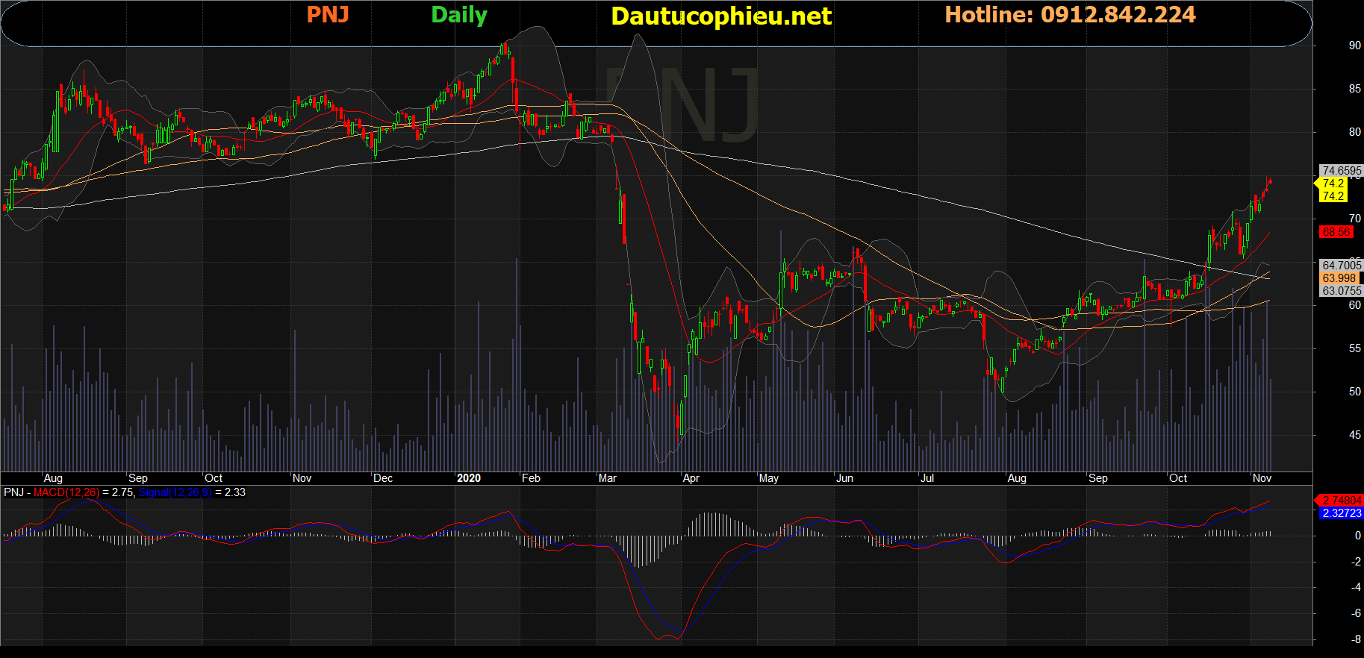This screenshot has width=1364, height=658.
Task: Click the Apr month label on time axis
Action: click(691, 478)
